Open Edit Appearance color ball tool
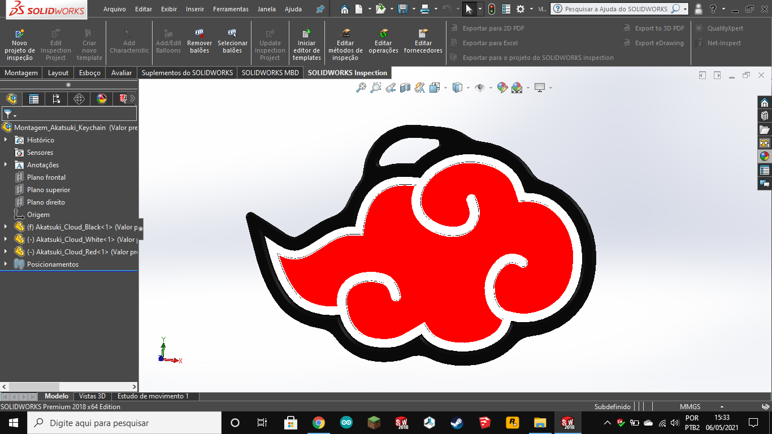772x434 pixels. point(502,88)
